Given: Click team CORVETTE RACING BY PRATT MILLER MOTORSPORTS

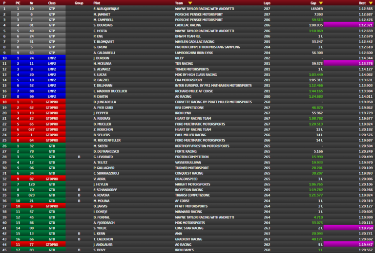Looking at the screenshot, I should pyautogui.click(x=213, y=102).
